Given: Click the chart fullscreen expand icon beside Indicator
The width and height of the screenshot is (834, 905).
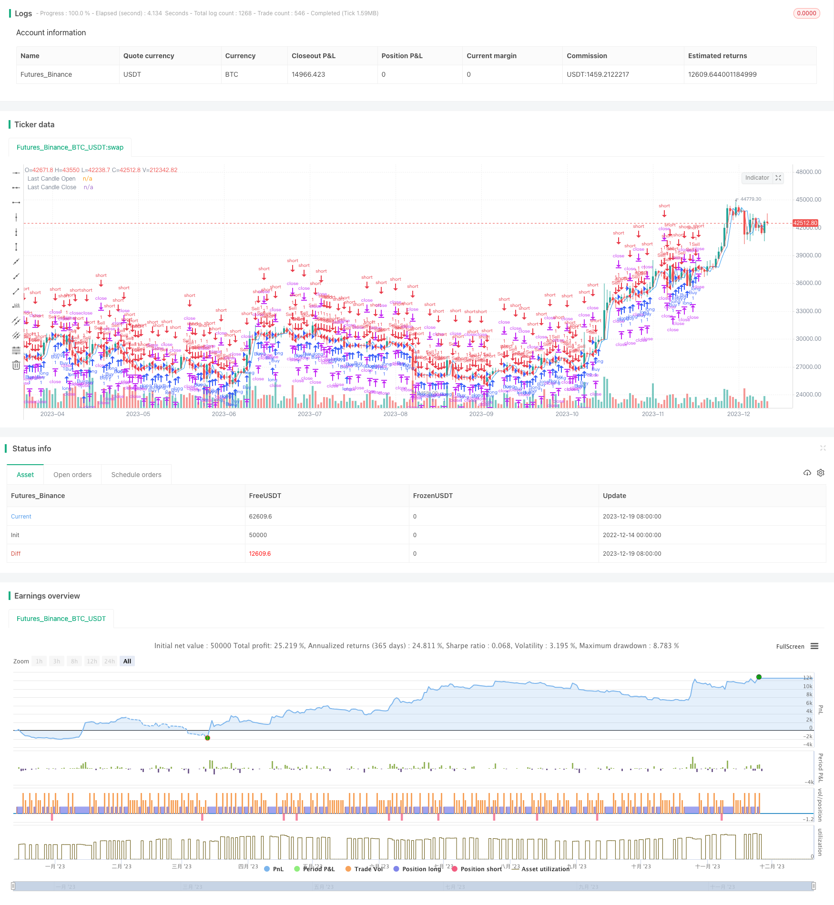Looking at the screenshot, I should click(x=778, y=178).
